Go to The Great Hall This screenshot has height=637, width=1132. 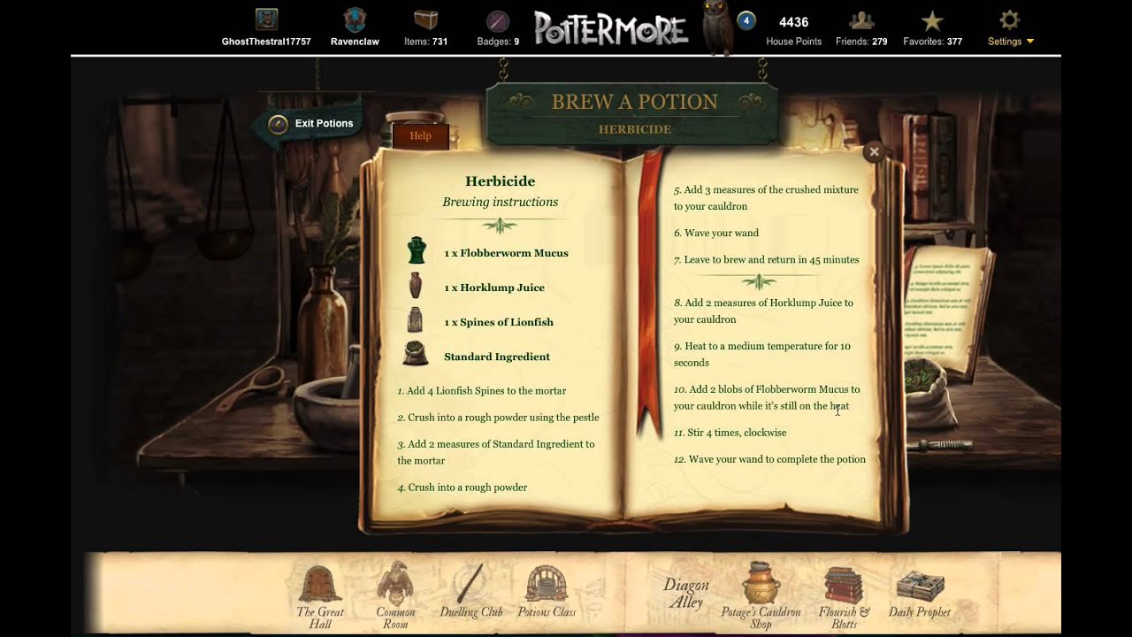coord(320,597)
